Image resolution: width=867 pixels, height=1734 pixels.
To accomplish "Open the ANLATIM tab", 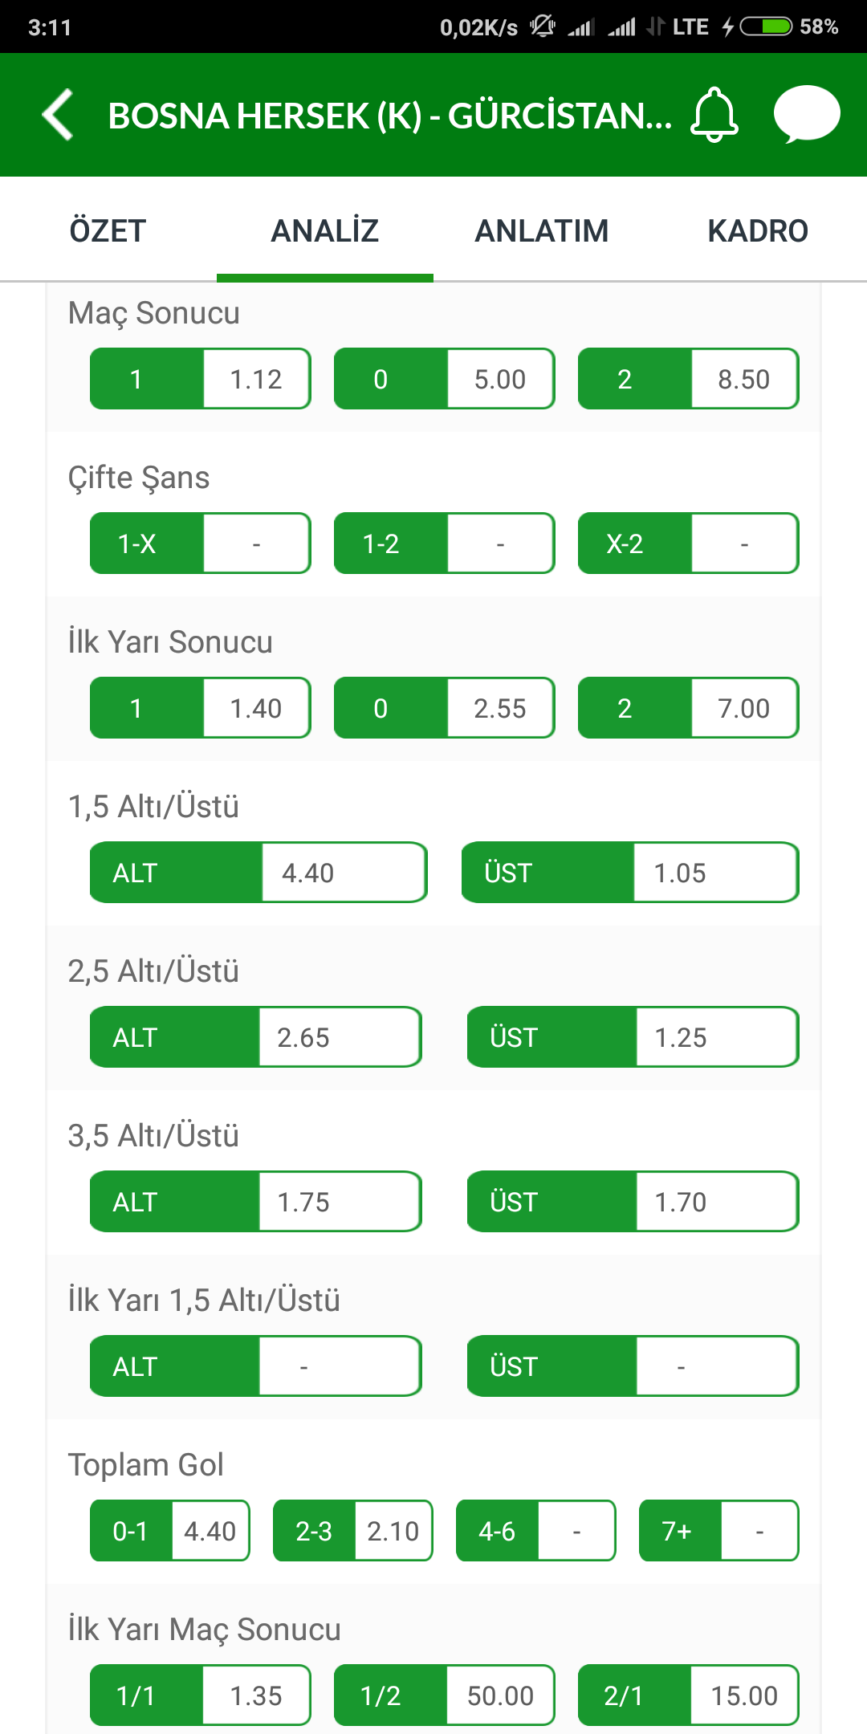I will tap(542, 230).
